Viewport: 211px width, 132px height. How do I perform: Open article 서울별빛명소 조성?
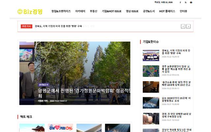click(x=176, y=99)
